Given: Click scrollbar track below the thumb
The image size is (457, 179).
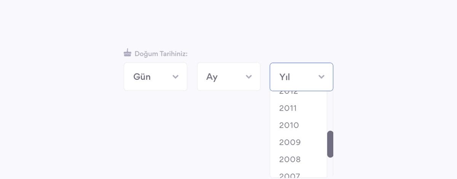Looking at the screenshot, I should tap(330, 167).
